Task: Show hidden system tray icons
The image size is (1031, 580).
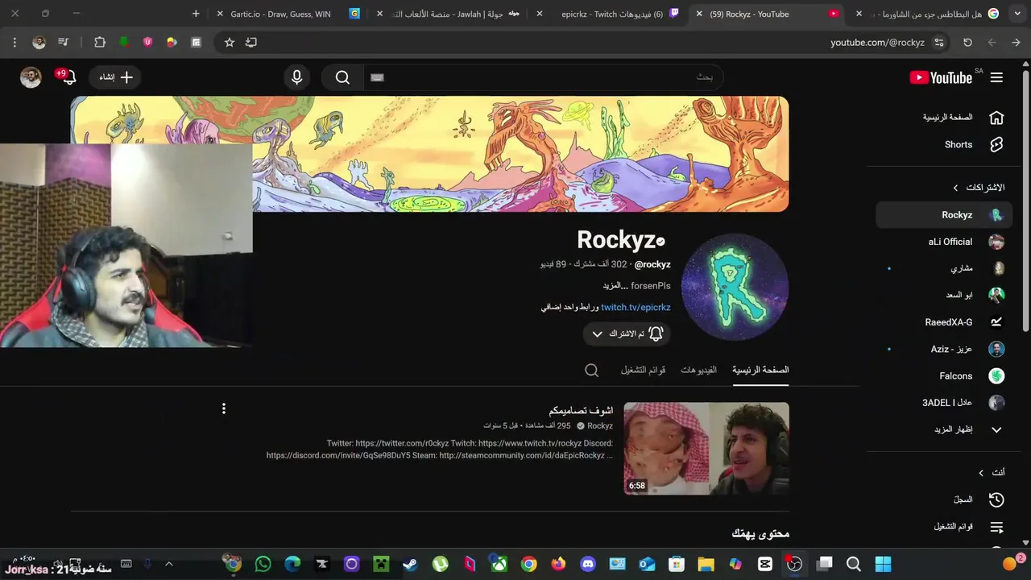Action: point(168,564)
